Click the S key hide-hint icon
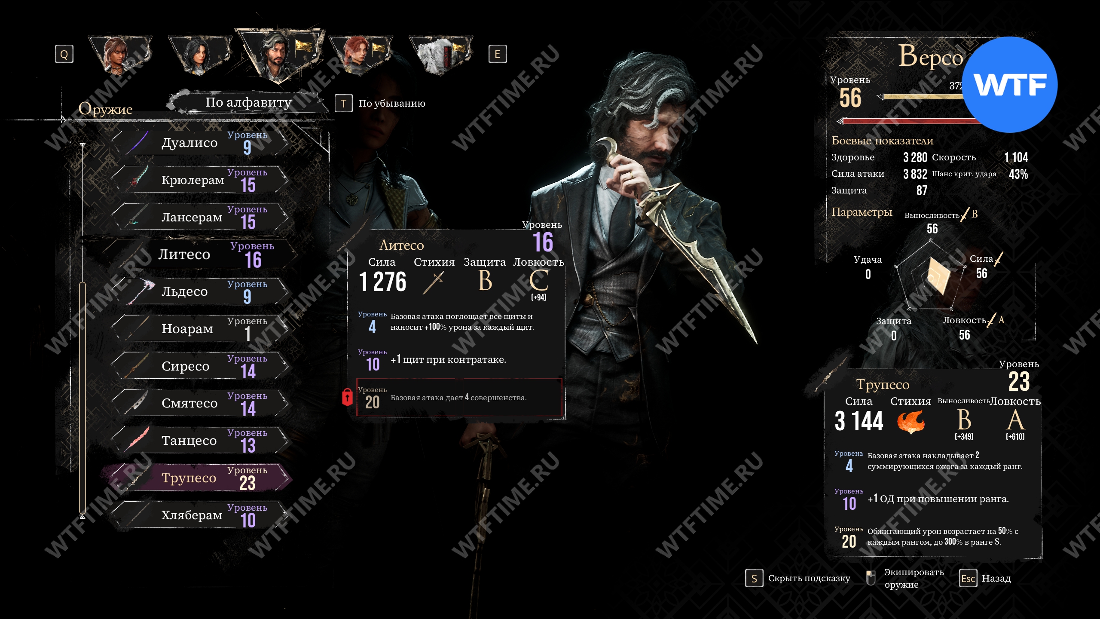 (754, 579)
